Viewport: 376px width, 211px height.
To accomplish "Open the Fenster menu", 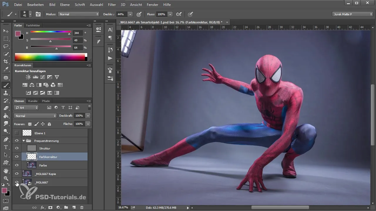I will [x=152, y=5].
